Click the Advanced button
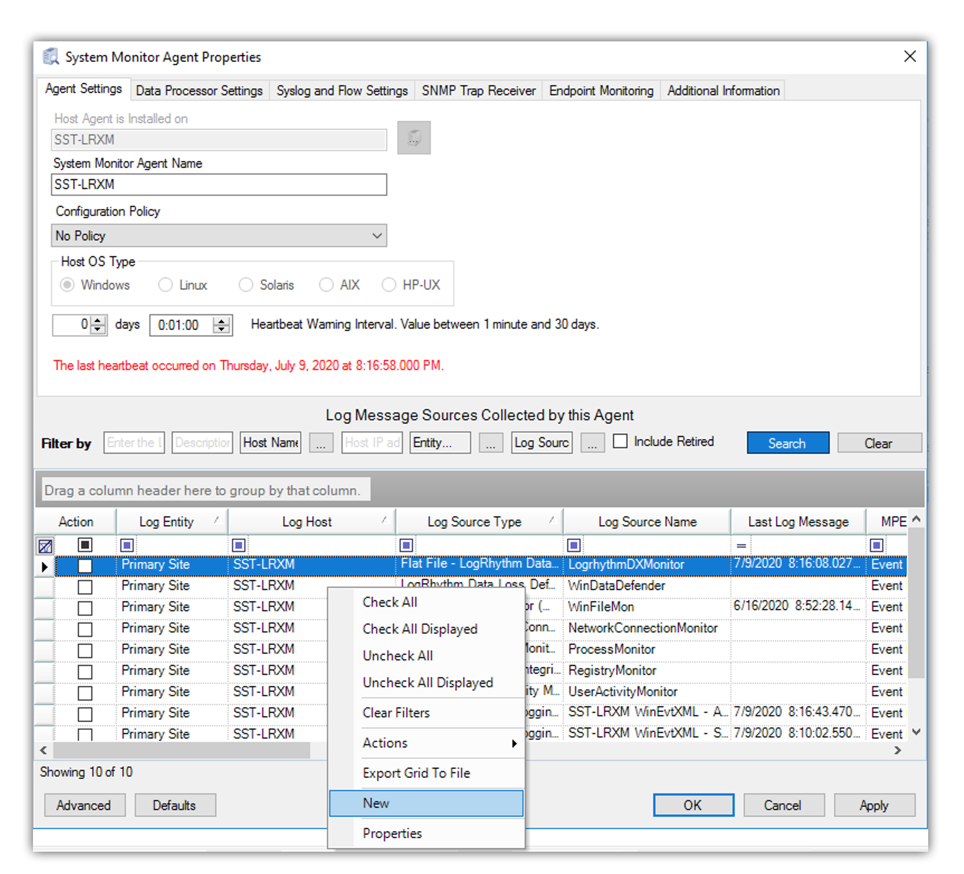This screenshot has height=874, width=964. [x=84, y=805]
